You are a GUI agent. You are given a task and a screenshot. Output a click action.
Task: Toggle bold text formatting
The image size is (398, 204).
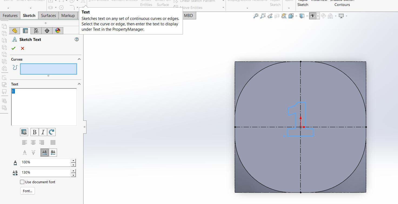tap(34, 132)
